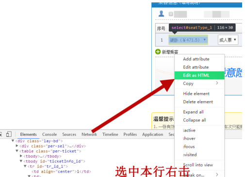Image resolution: width=245 pixels, height=177 pixels.
Task: Select Delete element from context menu
Action: click(x=198, y=102)
